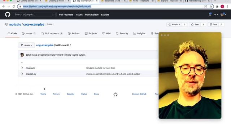Go back with browser back arrow
The width and height of the screenshot is (231, 130).
click(4, 6)
